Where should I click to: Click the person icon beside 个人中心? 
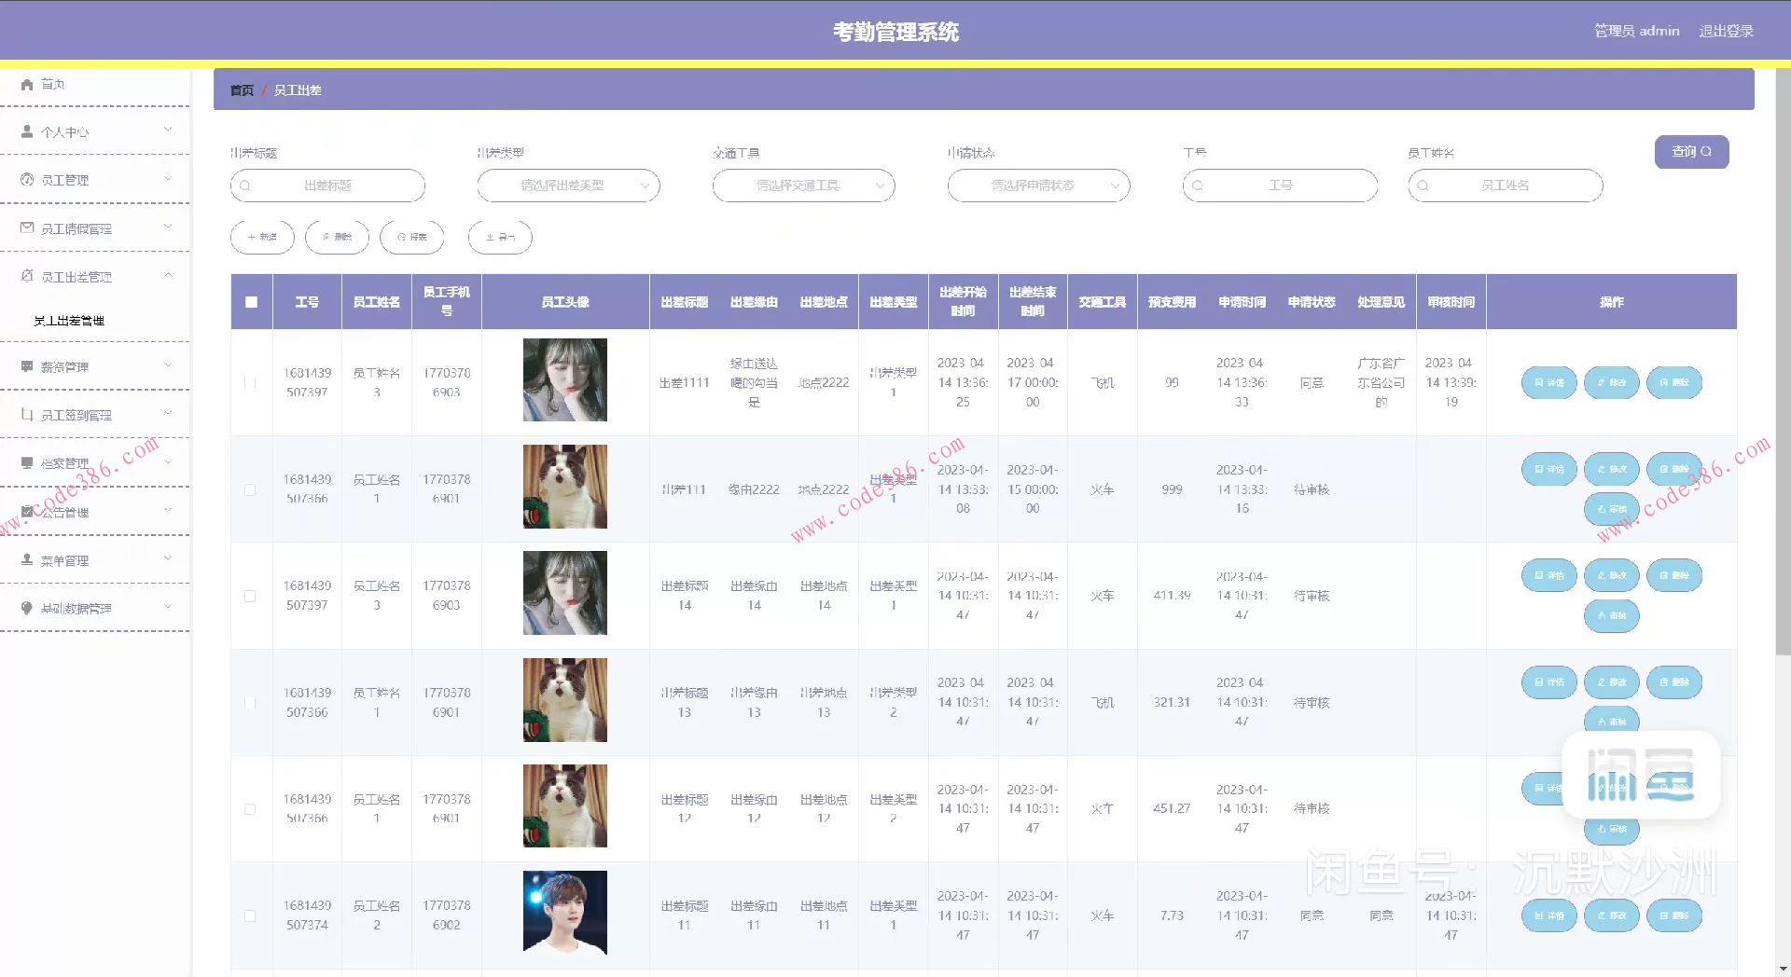[27, 131]
